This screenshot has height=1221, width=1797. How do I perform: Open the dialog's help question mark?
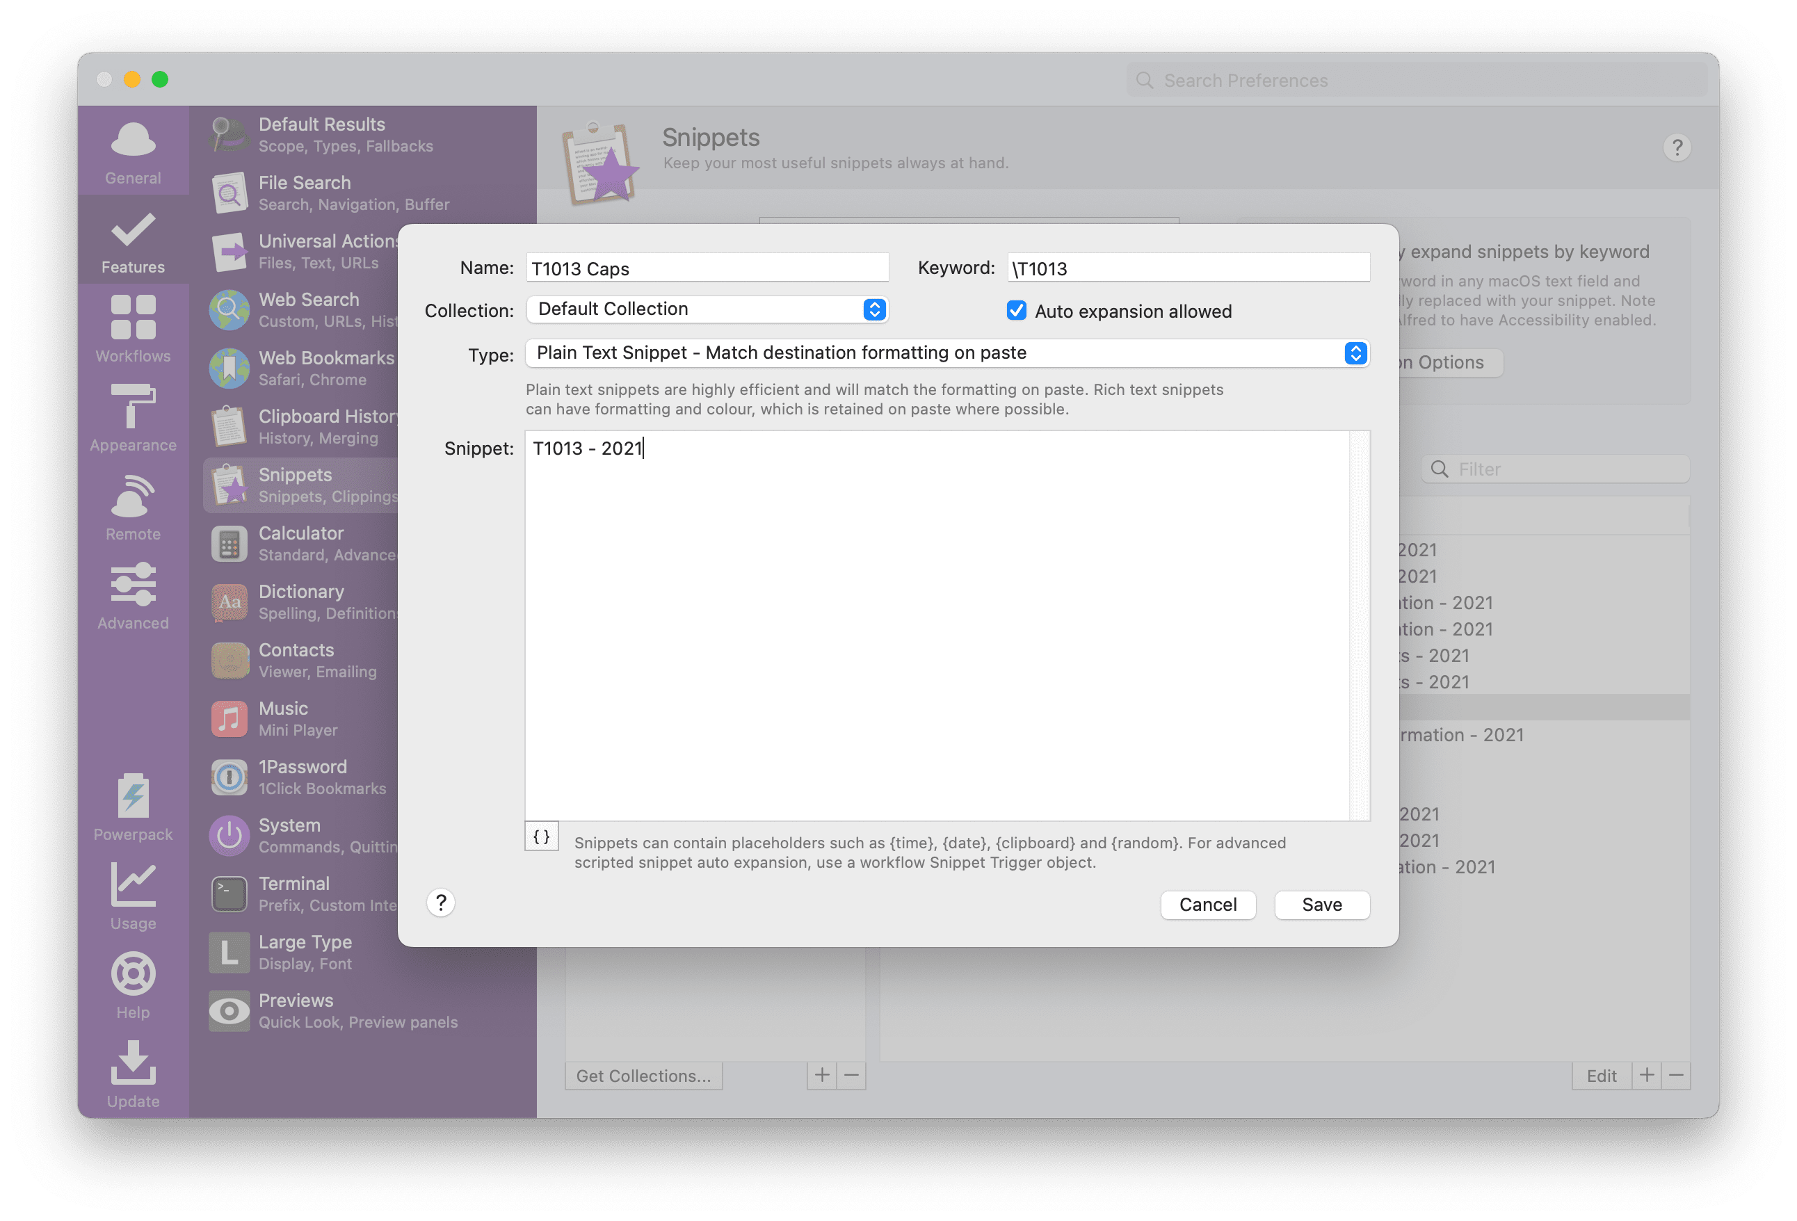(x=441, y=903)
